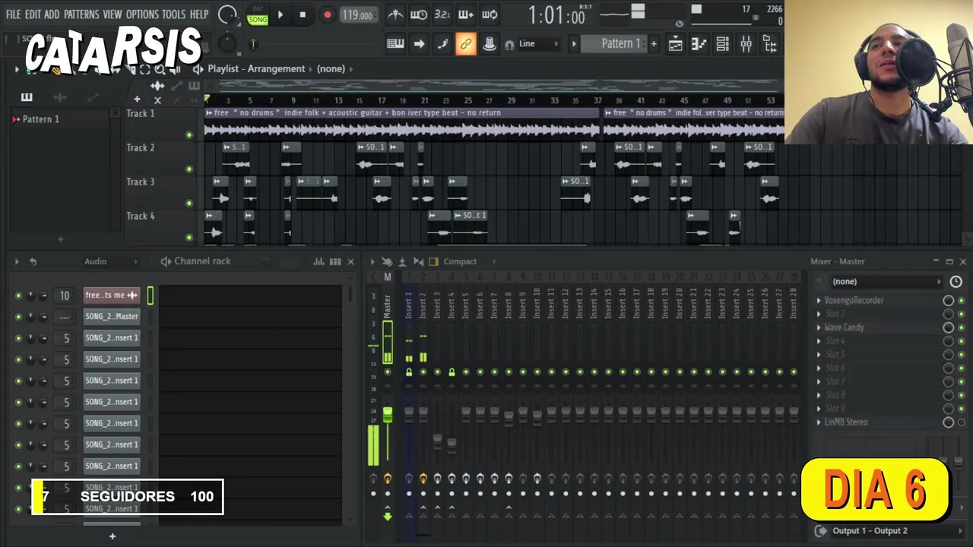The height and width of the screenshot is (547, 973).
Task: Add a new pattern with plus button
Action: point(653,44)
